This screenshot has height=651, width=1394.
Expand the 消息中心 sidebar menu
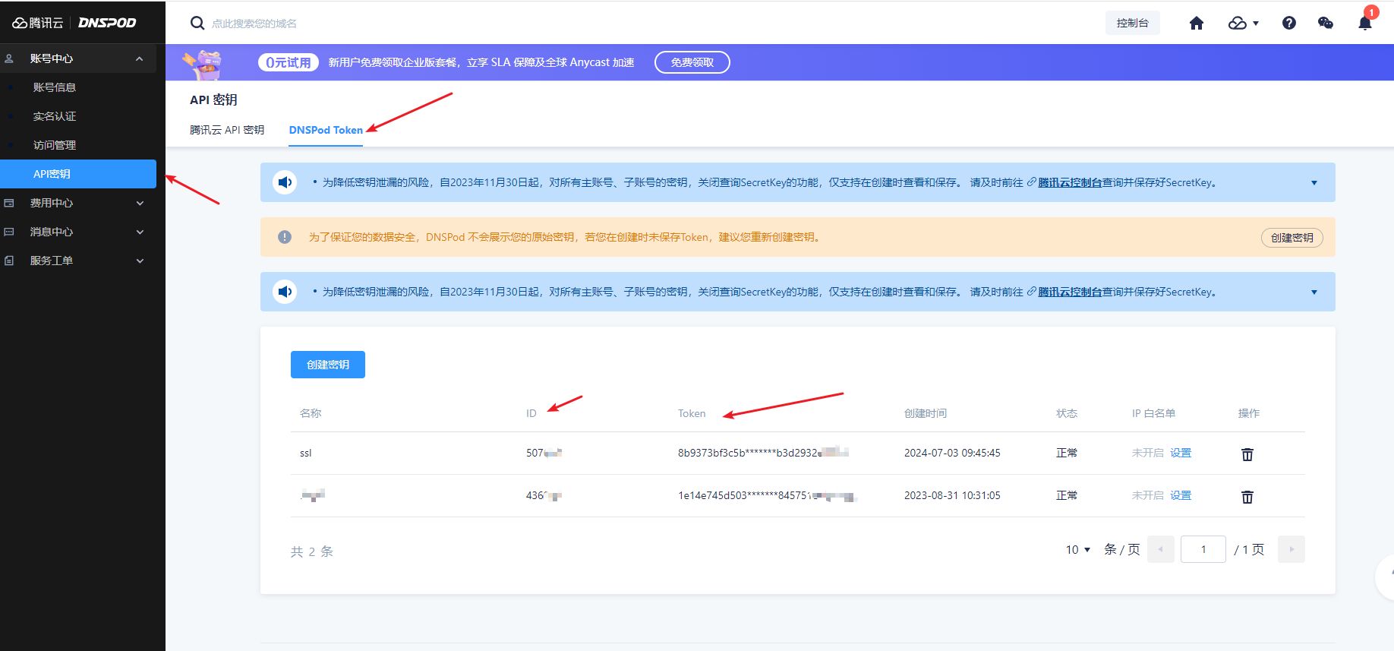click(x=139, y=232)
